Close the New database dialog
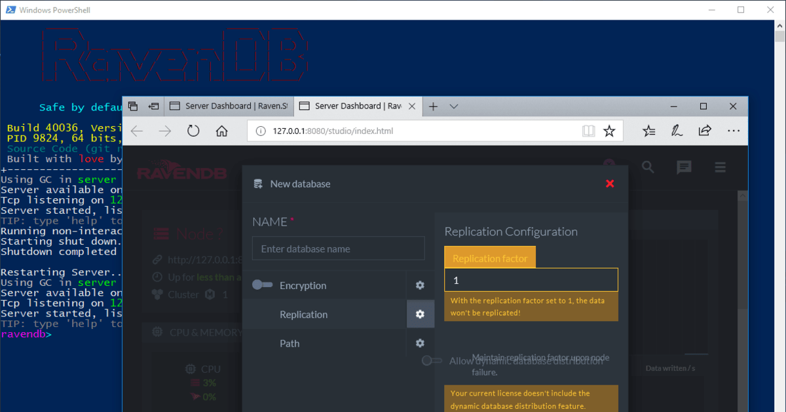The image size is (786, 412). tap(610, 184)
